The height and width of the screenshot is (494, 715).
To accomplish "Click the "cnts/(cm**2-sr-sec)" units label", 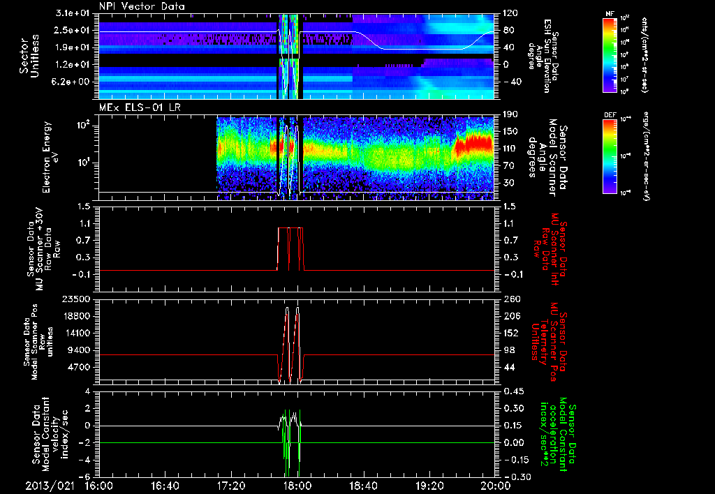I will pyautogui.click(x=644, y=54).
